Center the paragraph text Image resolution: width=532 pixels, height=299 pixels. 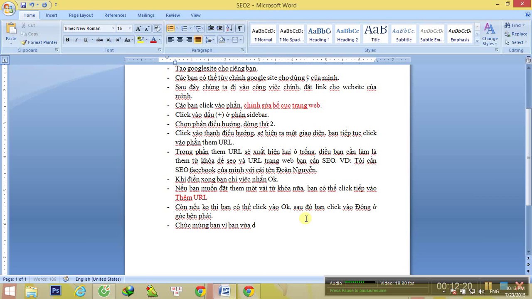(x=180, y=40)
